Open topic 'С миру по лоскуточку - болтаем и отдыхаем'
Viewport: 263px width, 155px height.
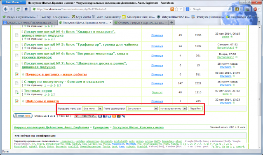64,82
